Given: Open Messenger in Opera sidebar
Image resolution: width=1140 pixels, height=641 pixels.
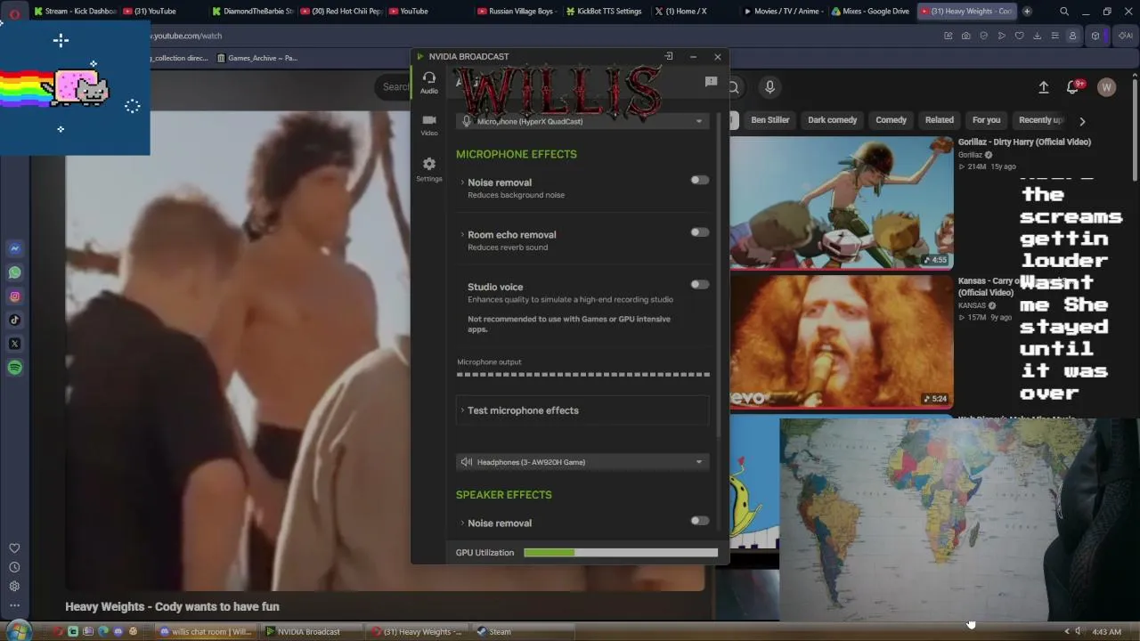Looking at the screenshot, I should (14, 248).
